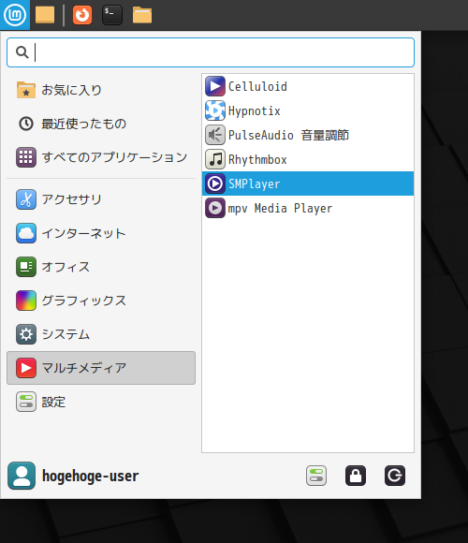Select the インターネット category
468x543 pixels.
point(101,233)
